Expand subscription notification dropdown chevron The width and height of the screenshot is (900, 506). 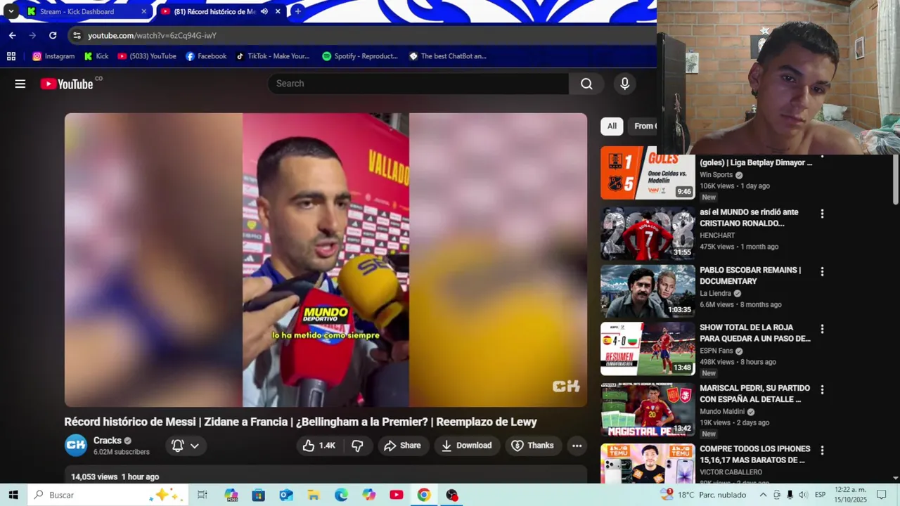195,446
